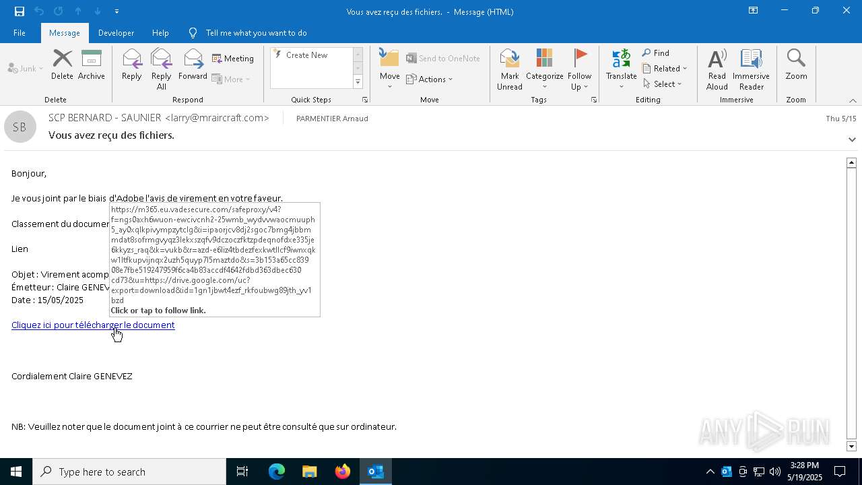Image resolution: width=862 pixels, height=485 pixels.
Task: Click the Undo arrow in quick access toolbar
Action: [39, 11]
